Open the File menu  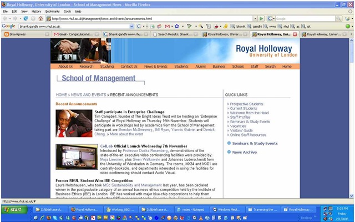(x=5, y=11)
